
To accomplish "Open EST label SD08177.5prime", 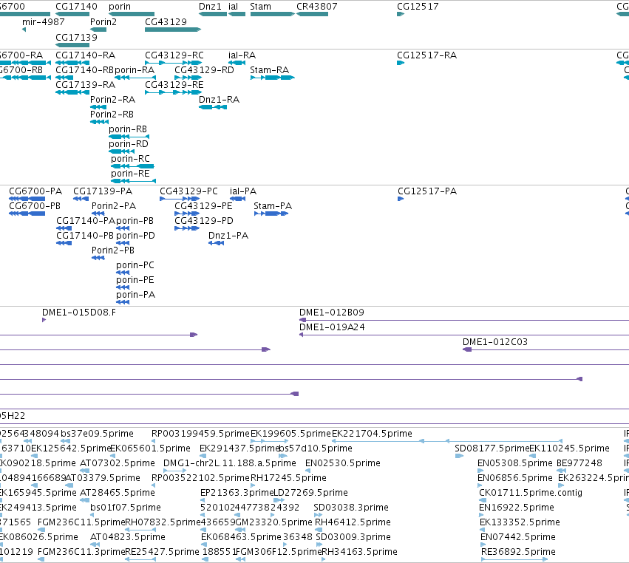I will point(492,448).
